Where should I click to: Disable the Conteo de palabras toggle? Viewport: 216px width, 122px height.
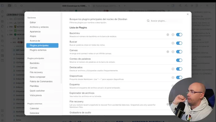(179, 60)
